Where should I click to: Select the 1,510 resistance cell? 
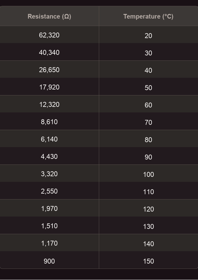click(x=49, y=225)
